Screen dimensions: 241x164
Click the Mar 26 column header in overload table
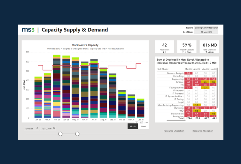point(188,69)
